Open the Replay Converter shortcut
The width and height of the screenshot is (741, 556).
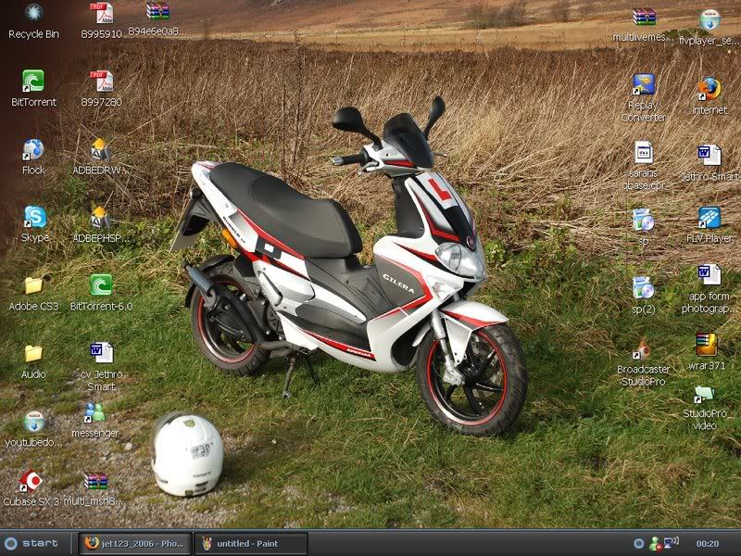click(x=643, y=85)
